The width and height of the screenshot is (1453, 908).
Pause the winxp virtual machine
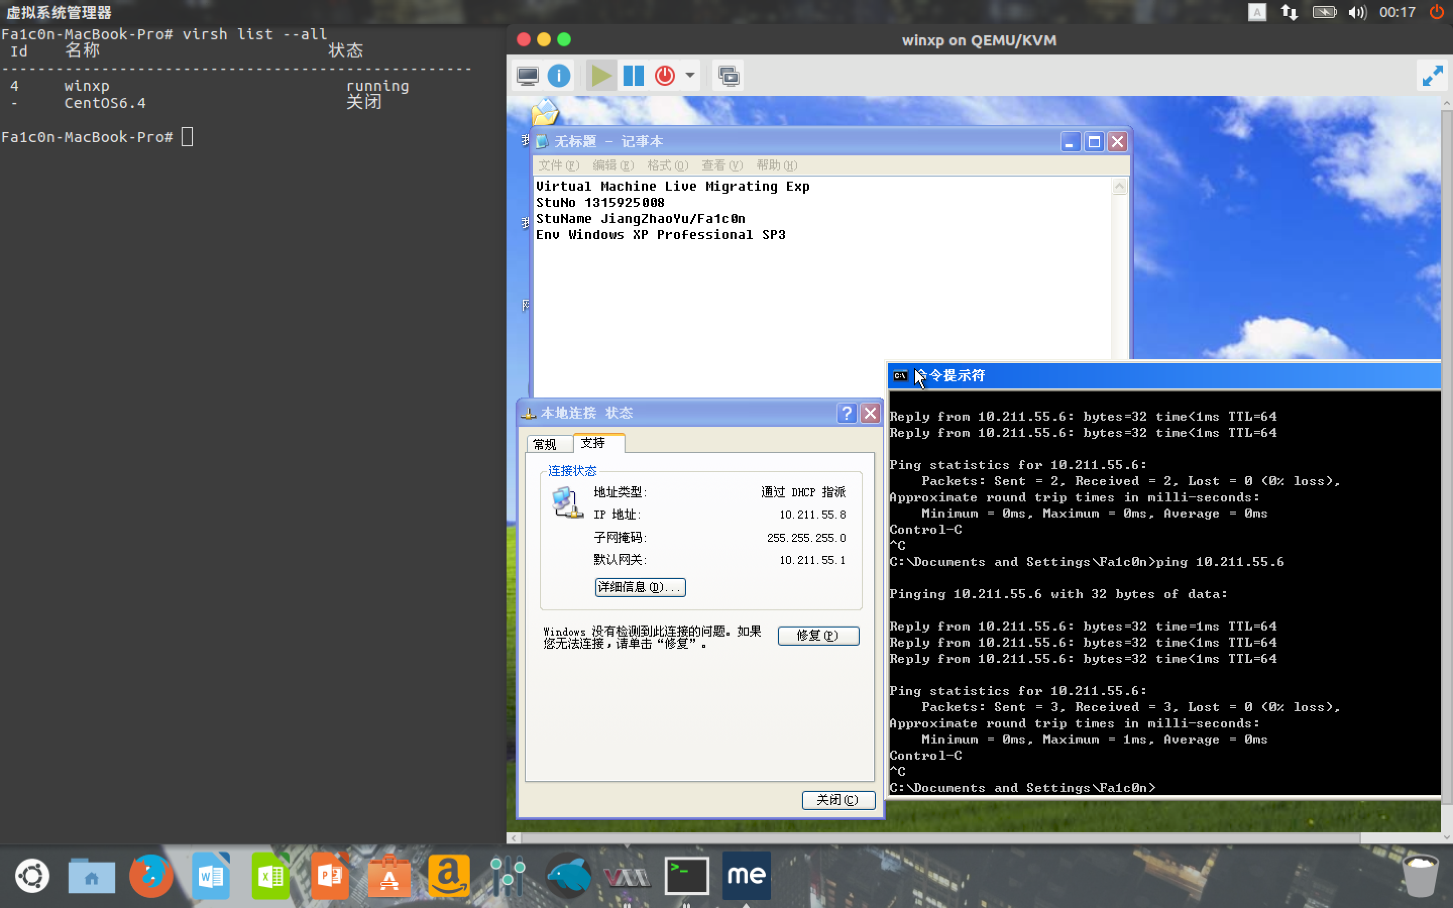click(x=634, y=76)
